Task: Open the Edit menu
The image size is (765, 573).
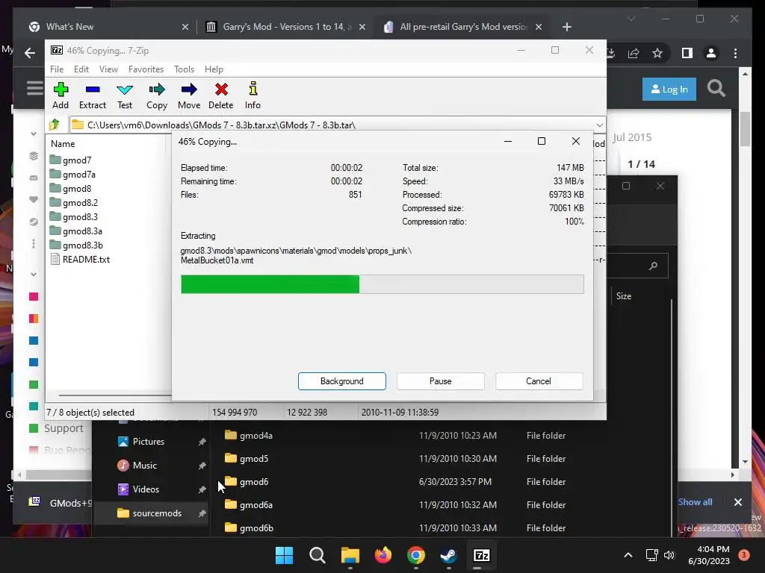Action: click(x=81, y=69)
